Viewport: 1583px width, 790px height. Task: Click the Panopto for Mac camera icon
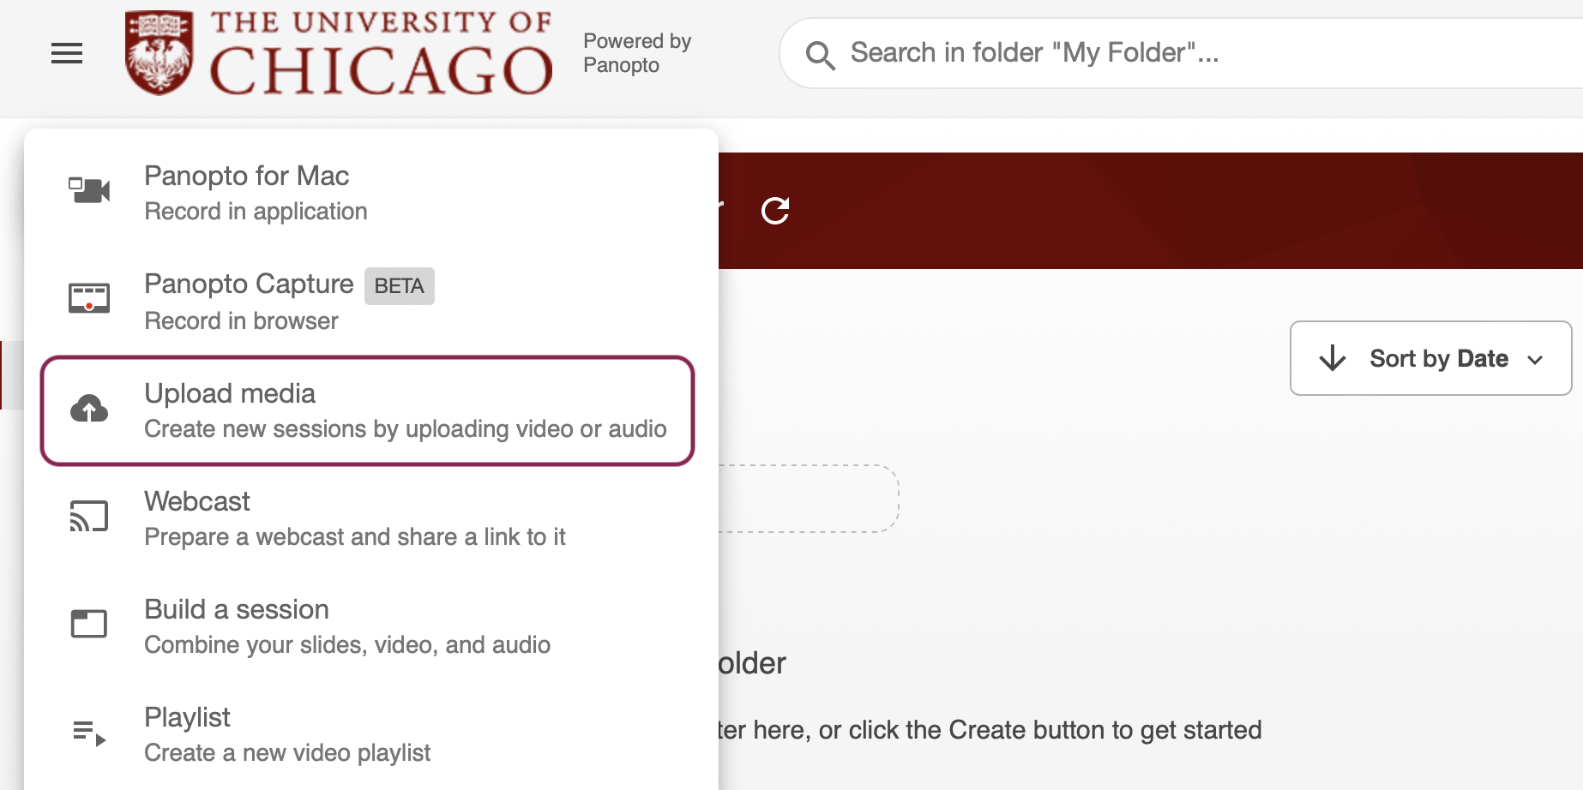89,191
